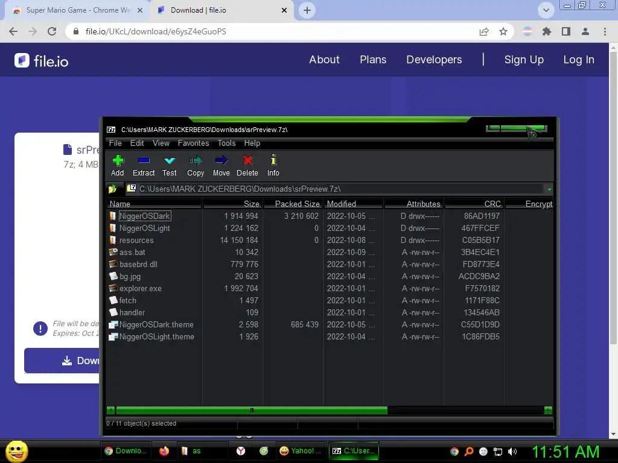The image size is (618, 463).
Task: Click the volume speaker tray icon
Action: click(512, 452)
